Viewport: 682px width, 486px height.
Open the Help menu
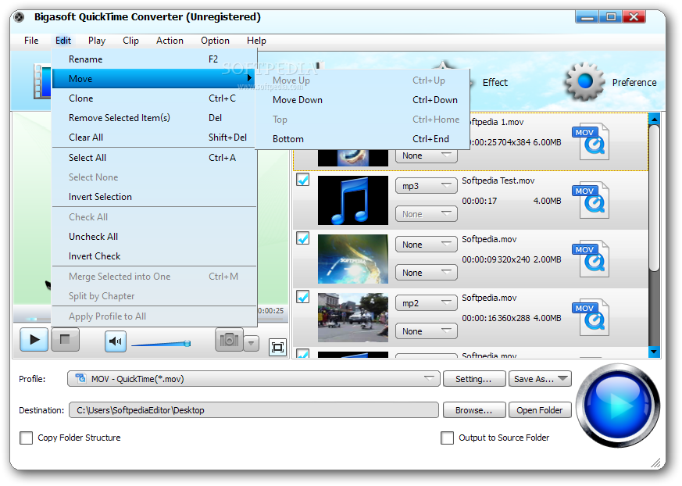pyautogui.click(x=256, y=41)
